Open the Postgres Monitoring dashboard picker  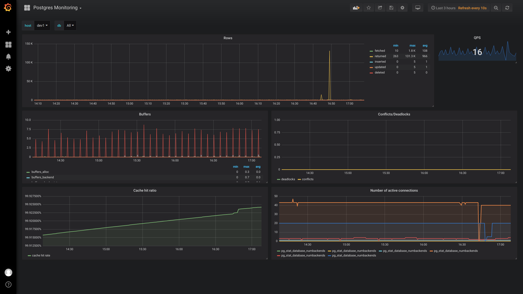point(57,8)
